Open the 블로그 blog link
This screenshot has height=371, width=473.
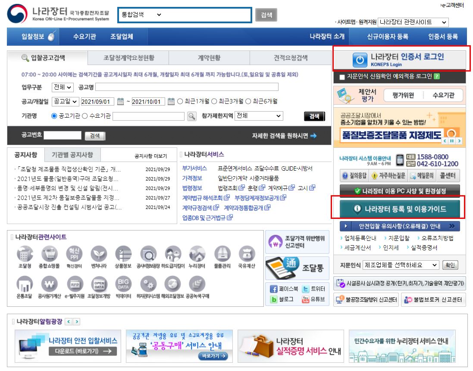282,299
